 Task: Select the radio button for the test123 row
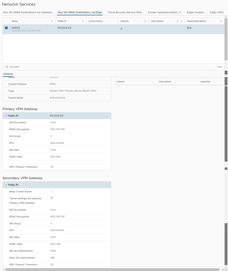point(6,28)
